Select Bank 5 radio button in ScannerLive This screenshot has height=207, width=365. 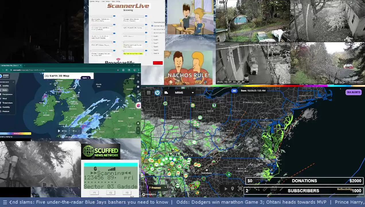tap(152, 36)
